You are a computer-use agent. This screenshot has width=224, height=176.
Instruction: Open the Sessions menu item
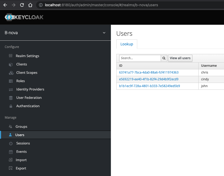pyautogui.click(x=23, y=143)
